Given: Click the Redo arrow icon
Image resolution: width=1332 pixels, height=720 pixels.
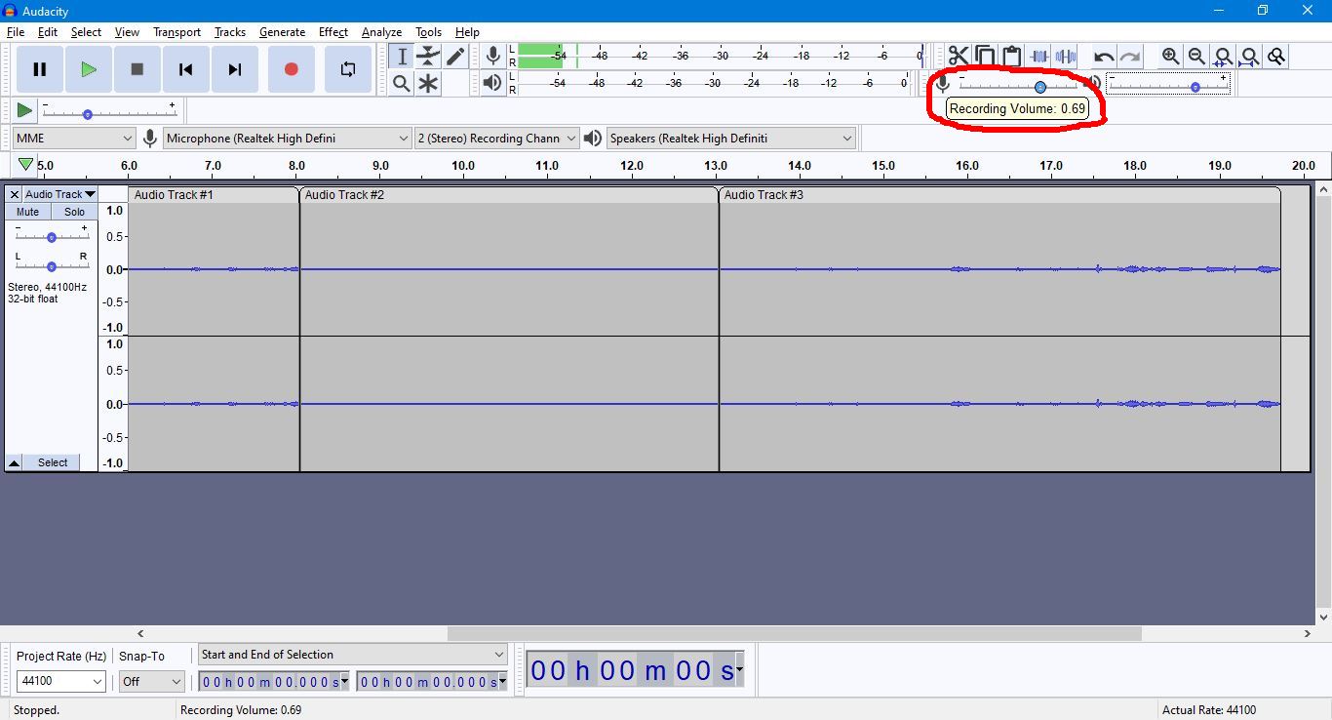Looking at the screenshot, I should 1130,57.
